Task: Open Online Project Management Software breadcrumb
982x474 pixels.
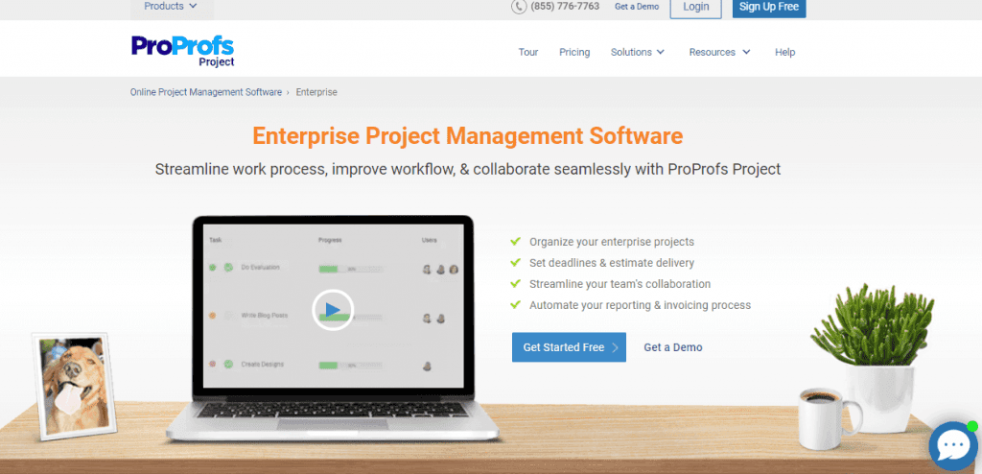Action: point(206,92)
